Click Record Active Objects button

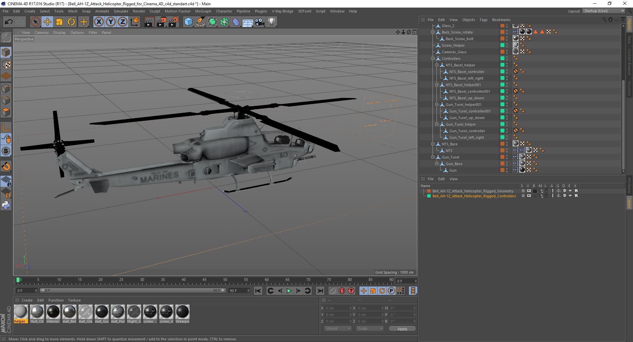pos(333,291)
